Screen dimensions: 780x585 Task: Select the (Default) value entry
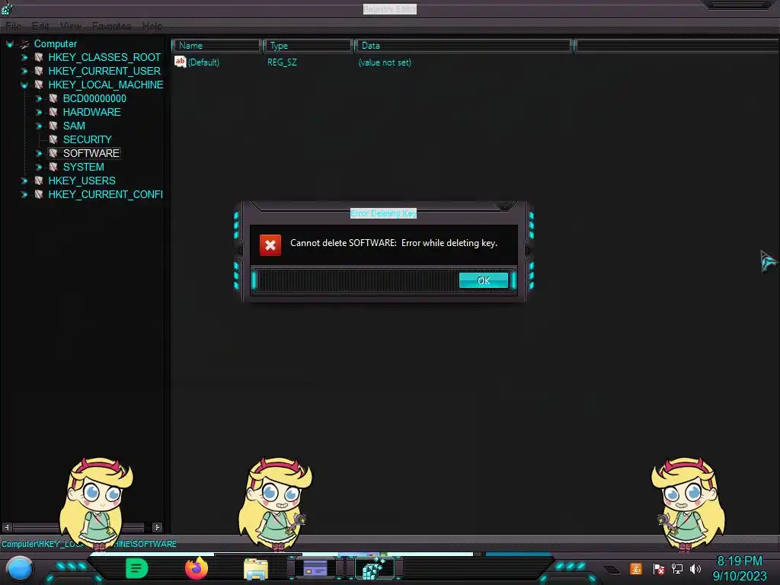click(x=203, y=62)
